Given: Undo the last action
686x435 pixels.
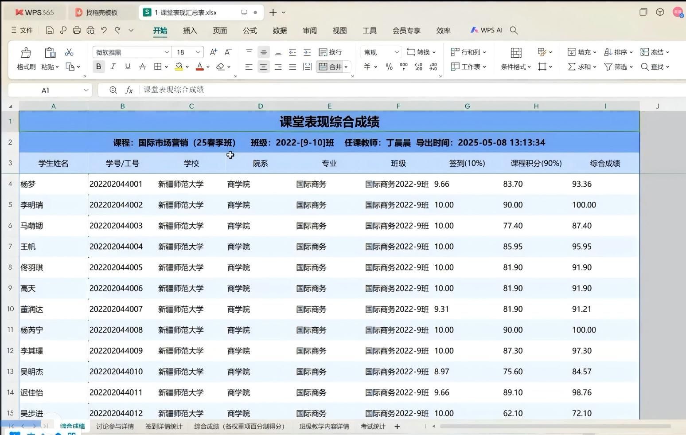Looking at the screenshot, I should point(104,30).
